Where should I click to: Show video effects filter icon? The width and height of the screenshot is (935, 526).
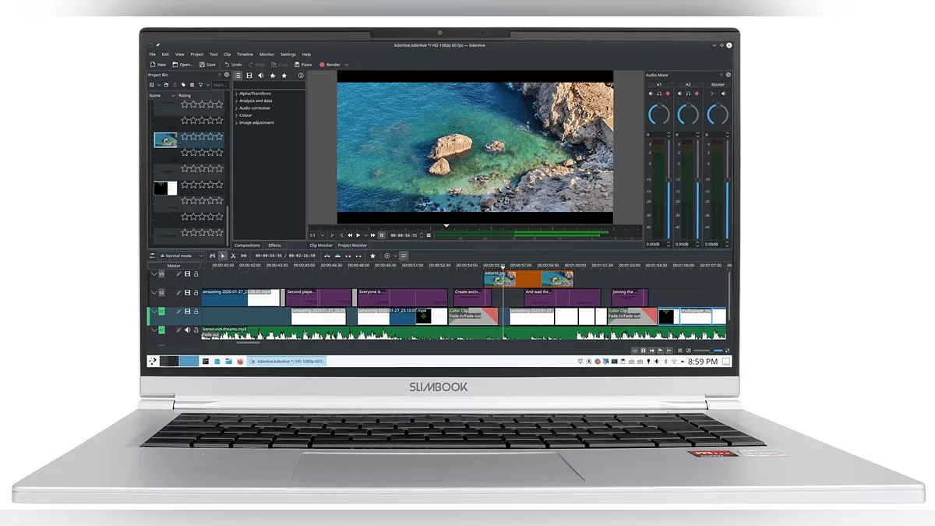pyautogui.click(x=249, y=76)
